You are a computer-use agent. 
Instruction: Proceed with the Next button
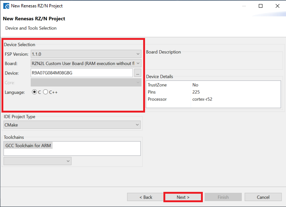pos(183,197)
